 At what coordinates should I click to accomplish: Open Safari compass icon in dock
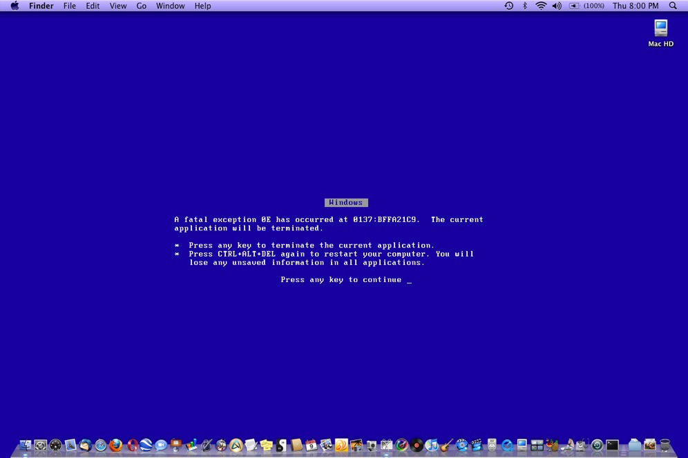coord(100,446)
